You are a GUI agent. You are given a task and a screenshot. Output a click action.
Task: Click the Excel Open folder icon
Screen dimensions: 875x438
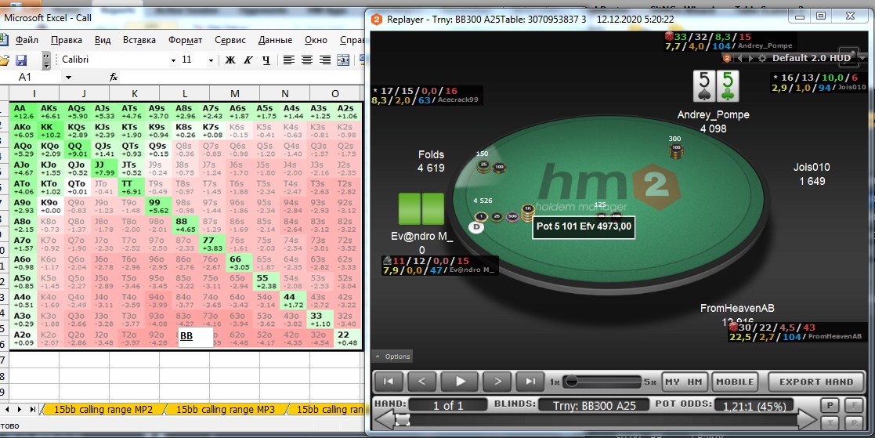(x=5, y=60)
